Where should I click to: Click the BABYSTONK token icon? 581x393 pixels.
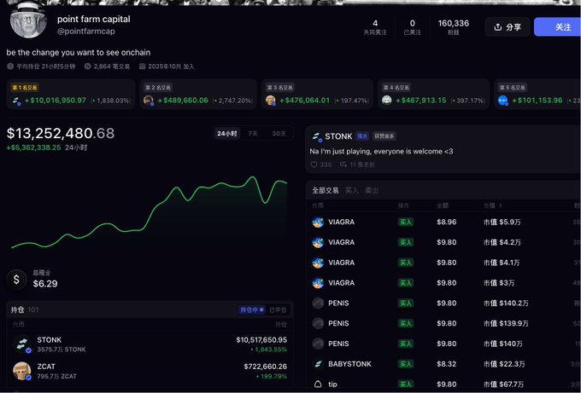click(x=318, y=364)
